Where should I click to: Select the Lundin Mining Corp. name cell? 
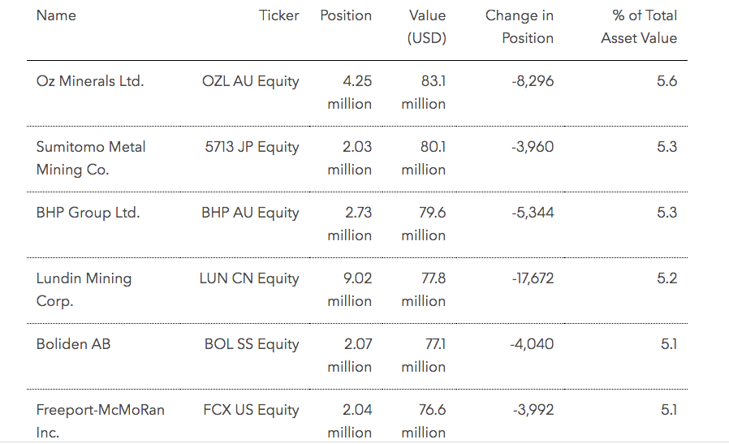click(84, 290)
